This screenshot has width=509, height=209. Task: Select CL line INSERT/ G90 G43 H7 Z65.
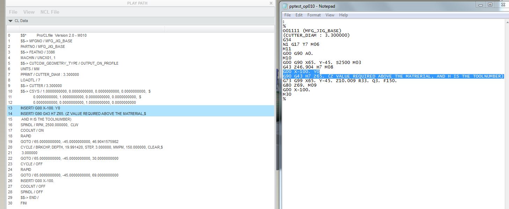pyautogui.click(x=140, y=114)
